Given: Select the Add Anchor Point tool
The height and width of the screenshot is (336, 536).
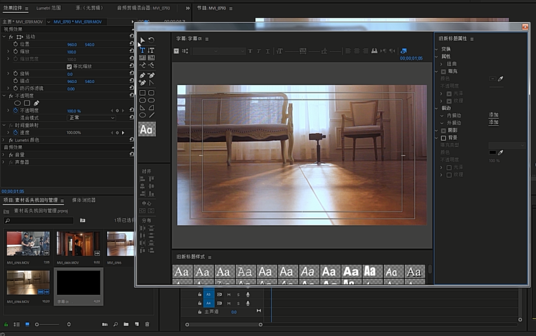Looking at the screenshot, I should (x=142, y=83).
